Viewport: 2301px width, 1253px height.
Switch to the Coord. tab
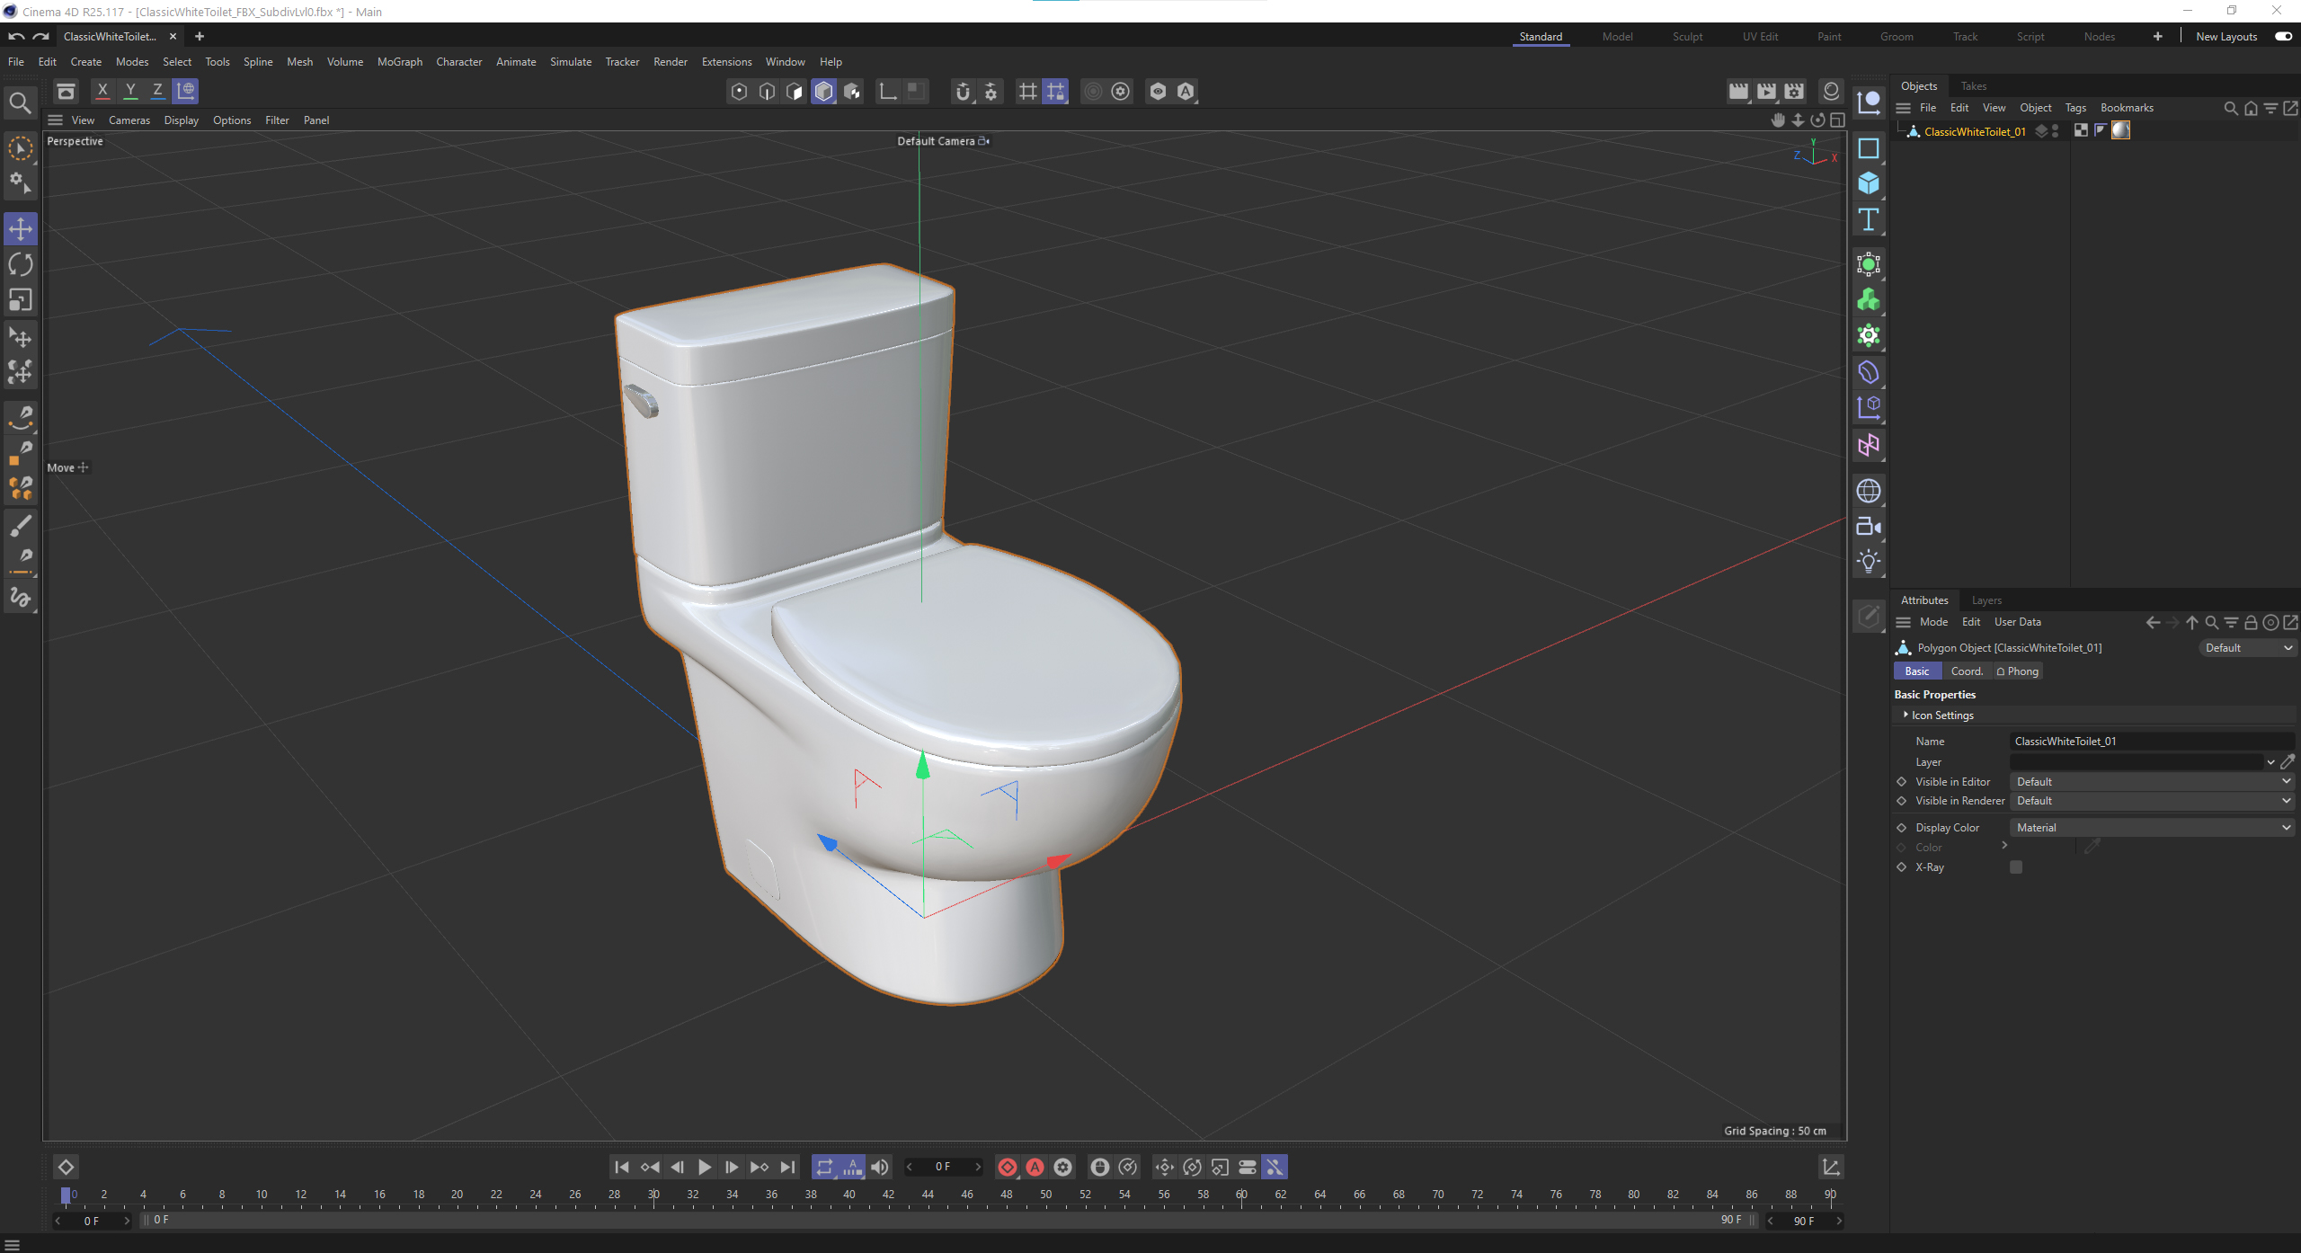point(1966,671)
